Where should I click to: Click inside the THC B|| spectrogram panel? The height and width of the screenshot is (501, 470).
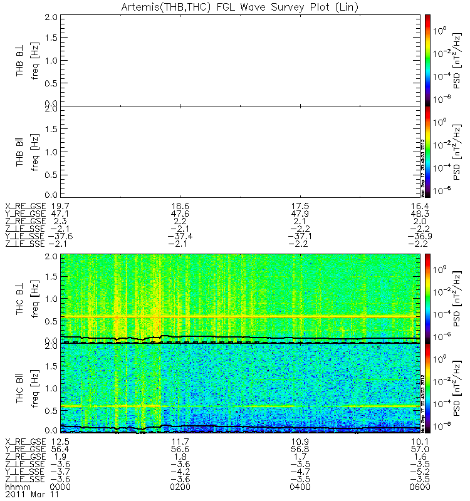pyautogui.click(x=240, y=388)
